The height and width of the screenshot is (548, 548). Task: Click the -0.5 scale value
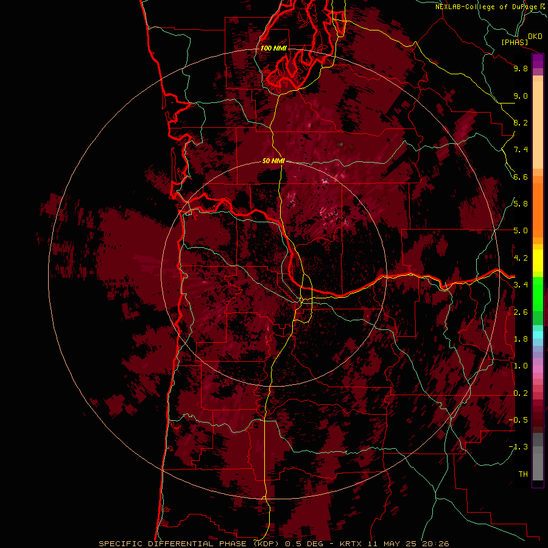click(x=518, y=420)
